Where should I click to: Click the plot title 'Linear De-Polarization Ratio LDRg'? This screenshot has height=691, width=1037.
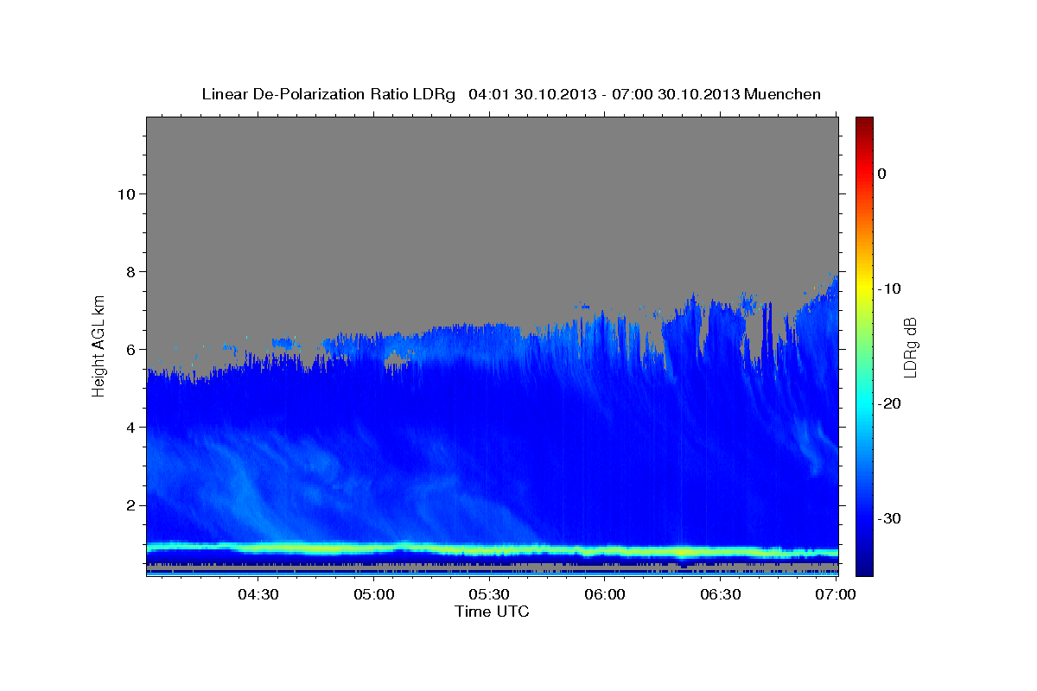[x=328, y=94]
